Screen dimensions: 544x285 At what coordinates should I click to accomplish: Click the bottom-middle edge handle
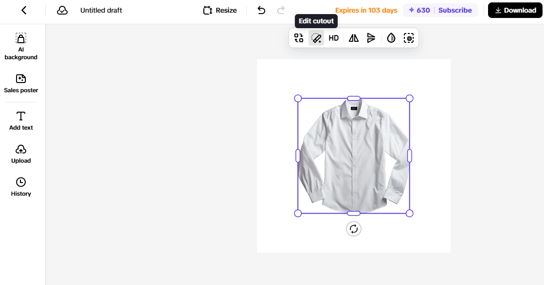(x=354, y=213)
